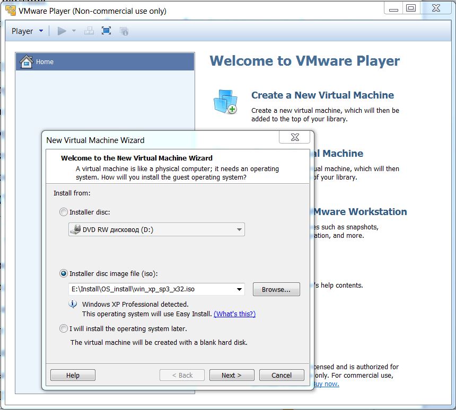Click the power on play icon

tap(62, 31)
